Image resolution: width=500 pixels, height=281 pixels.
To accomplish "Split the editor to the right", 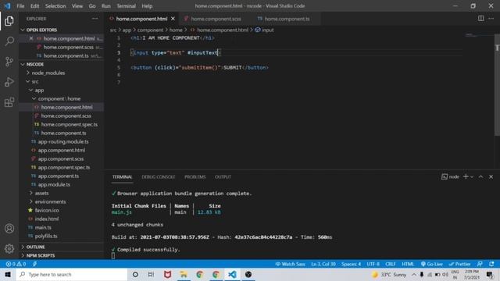I will pyautogui.click(x=481, y=19).
